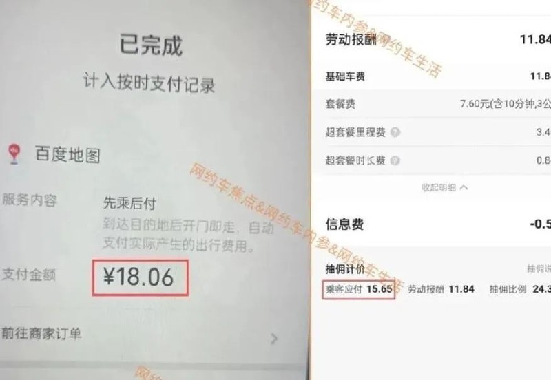Open the 抽佣说明 link
Image resolution: width=551 pixels, height=380 pixels.
[x=539, y=268]
